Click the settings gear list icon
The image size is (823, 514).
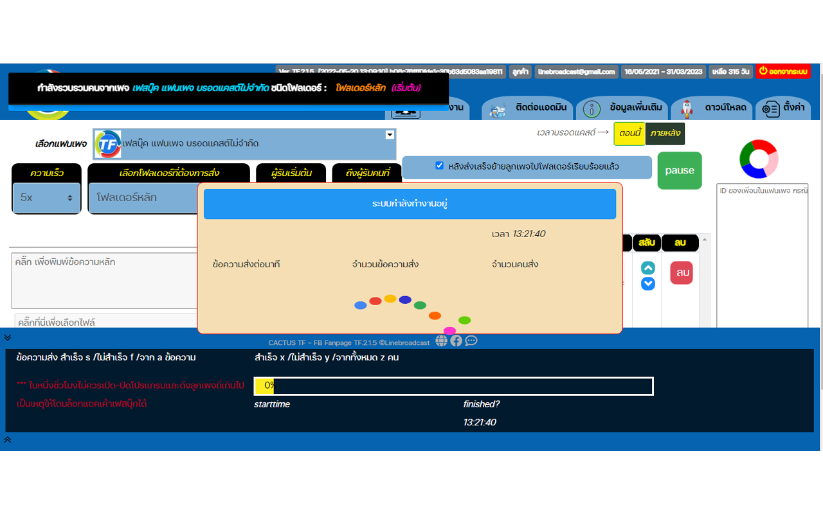pos(770,109)
